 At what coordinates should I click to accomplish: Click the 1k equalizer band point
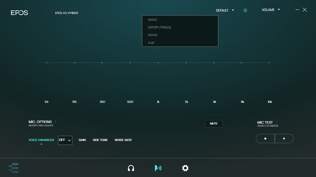pos(158,63)
